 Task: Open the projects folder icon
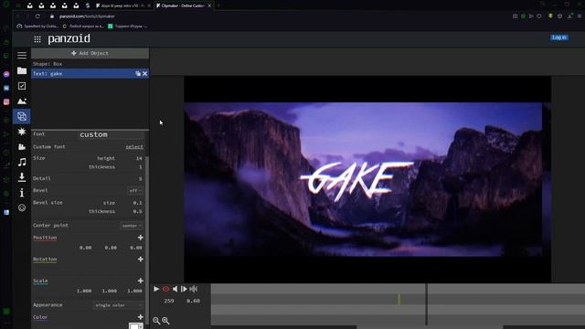pyautogui.click(x=22, y=70)
